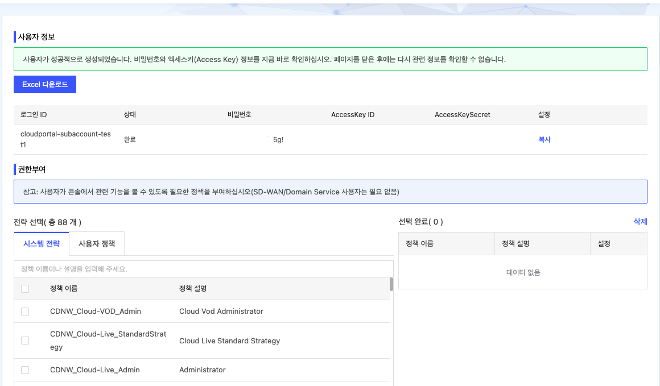The height and width of the screenshot is (386, 660).
Task: Click the 데이터 없음 area in selection table
Action: [522, 272]
